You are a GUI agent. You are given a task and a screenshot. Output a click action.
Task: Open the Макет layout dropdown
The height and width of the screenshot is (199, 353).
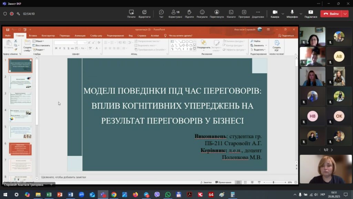tap(38, 41)
